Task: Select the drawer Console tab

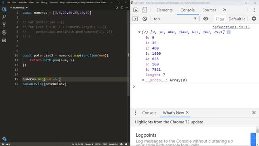Action: click(x=149, y=113)
